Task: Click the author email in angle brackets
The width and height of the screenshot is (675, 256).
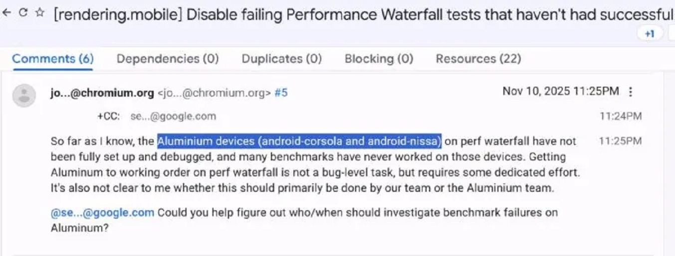Action: [215, 92]
